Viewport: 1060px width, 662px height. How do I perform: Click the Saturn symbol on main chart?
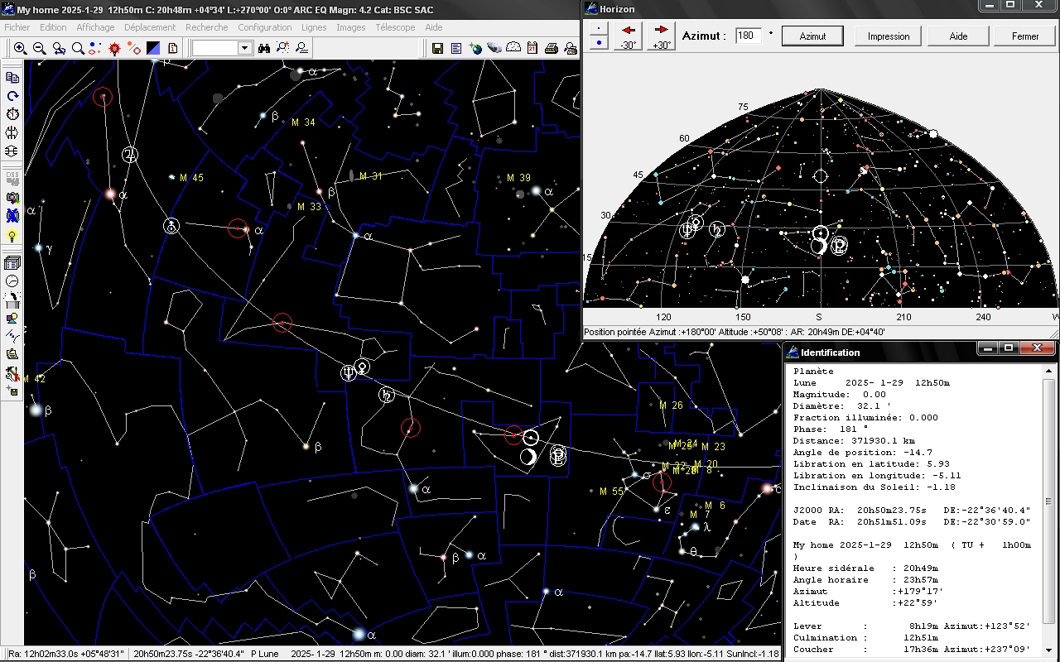tap(387, 395)
